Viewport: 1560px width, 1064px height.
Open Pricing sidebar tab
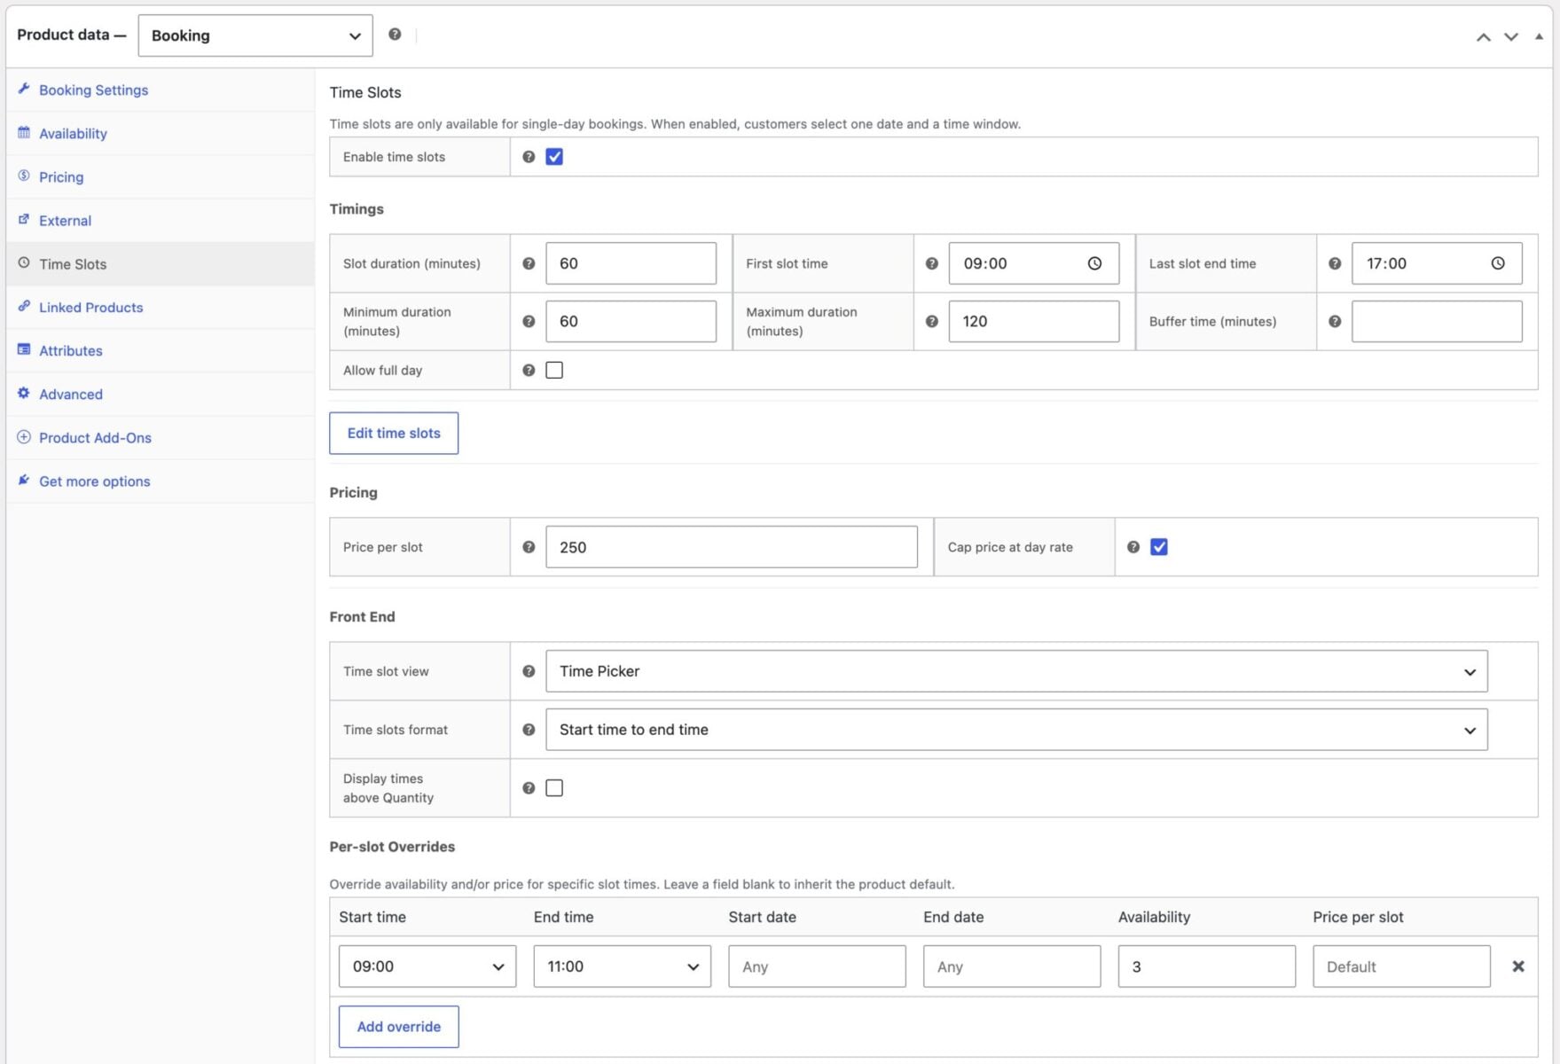(x=161, y=176)
